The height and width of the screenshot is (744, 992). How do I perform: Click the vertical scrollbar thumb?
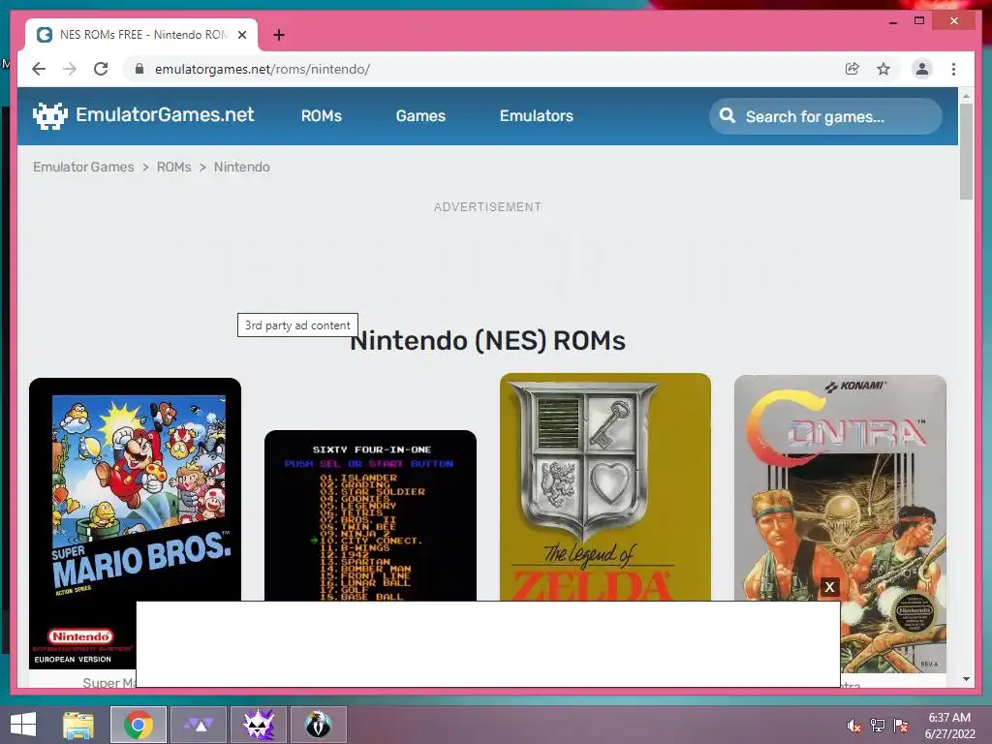tap(966, 151)
